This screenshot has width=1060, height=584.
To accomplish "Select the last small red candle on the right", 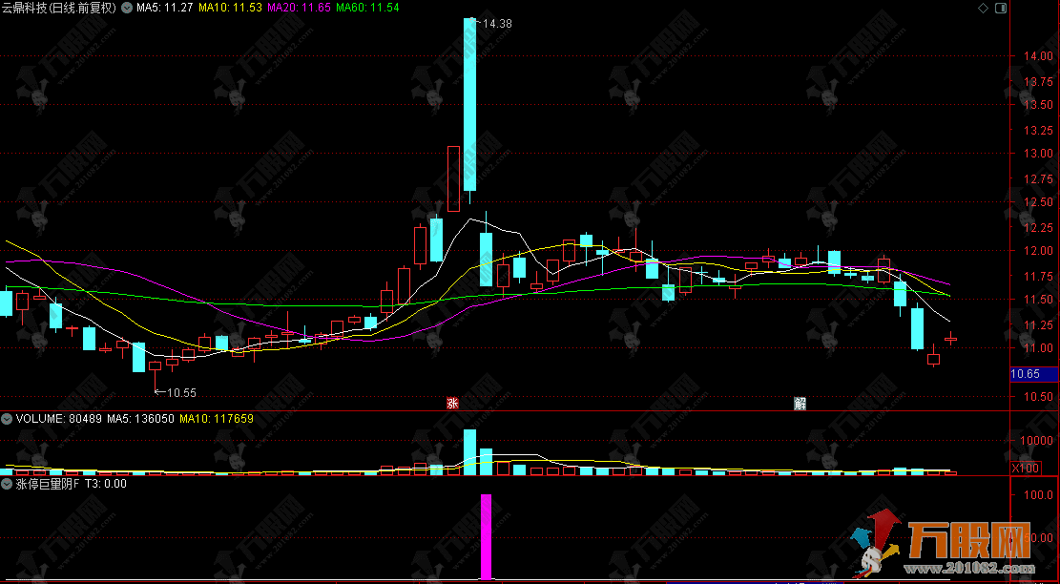I will [x=950, y=339].
